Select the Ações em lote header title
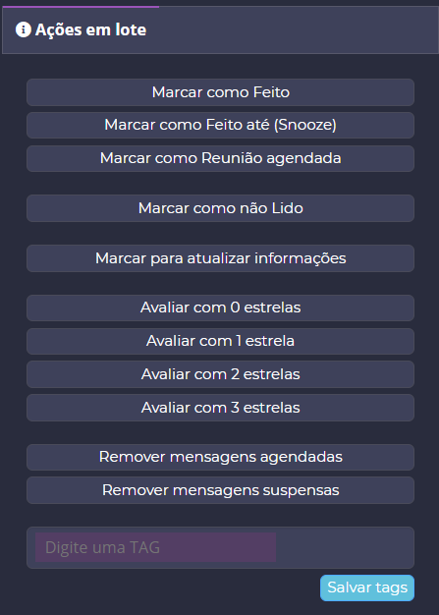Image resolution: width=439 pixels, height=615 pixels. [x=90, y=29]
